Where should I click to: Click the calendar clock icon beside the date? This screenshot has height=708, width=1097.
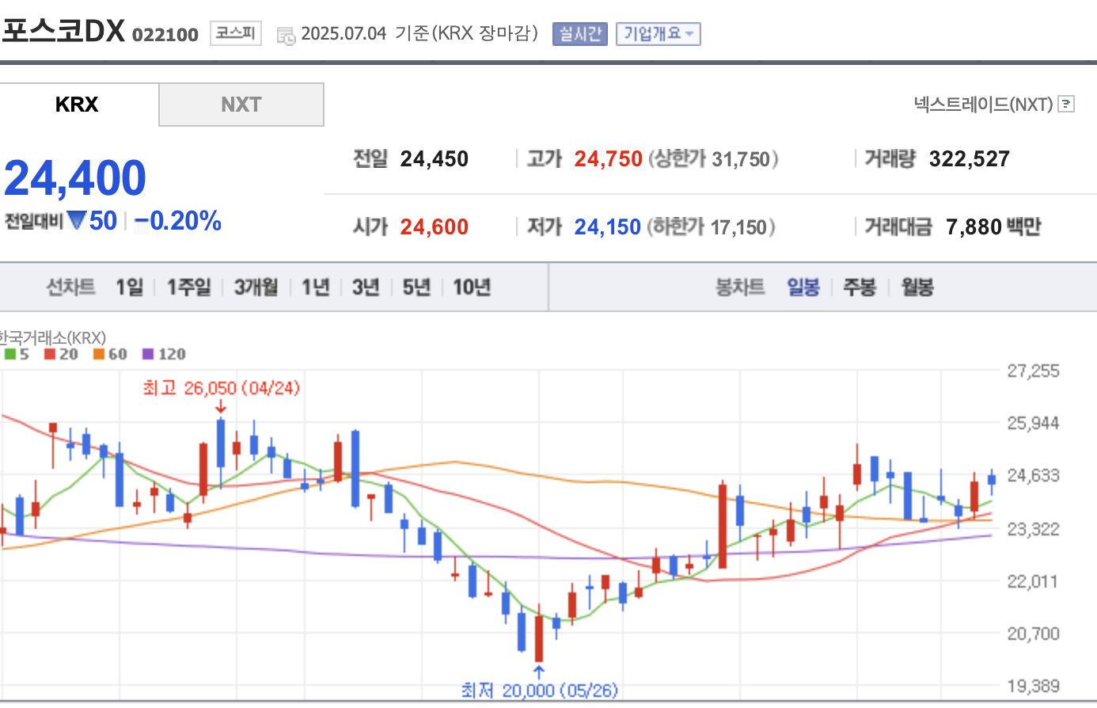286,35
